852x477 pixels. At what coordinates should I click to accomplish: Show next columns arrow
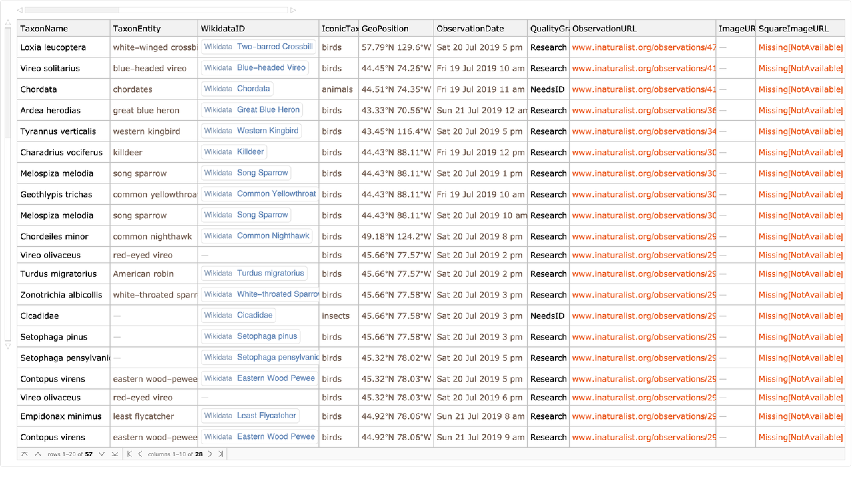(x=210, y=454)
